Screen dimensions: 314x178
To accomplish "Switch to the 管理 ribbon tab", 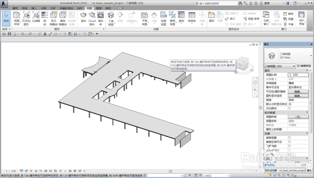I will 99,8.
